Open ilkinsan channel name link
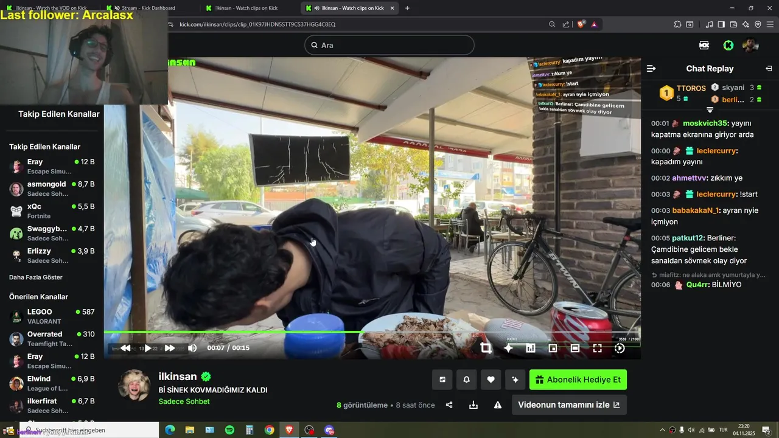Viewport: 779px width, 438px height. (x=178, y=377)
